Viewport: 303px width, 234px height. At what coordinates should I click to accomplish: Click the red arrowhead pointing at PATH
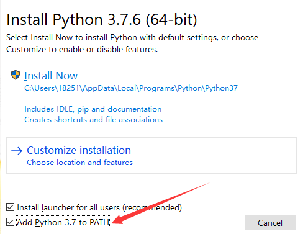(117, 220)
